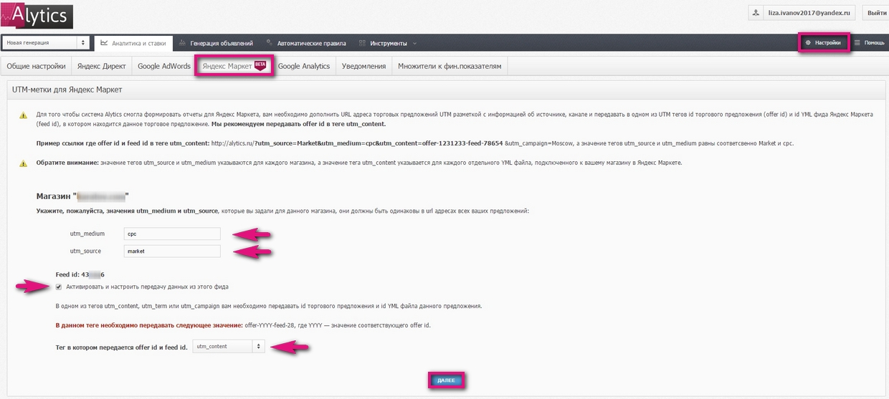
Task: Toggle Активировать и настроить передачу данных checkbox
Action: [59, 287]
